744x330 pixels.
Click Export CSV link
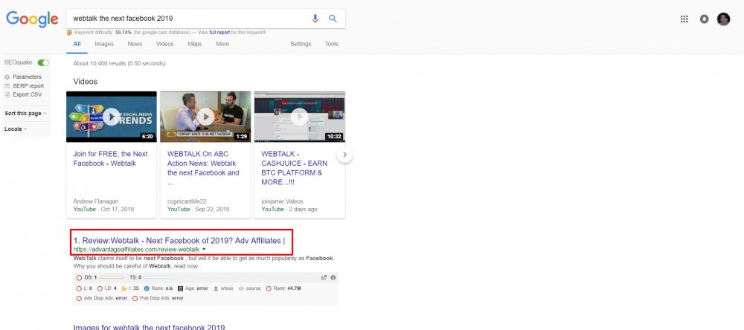(x=27, y=94)
